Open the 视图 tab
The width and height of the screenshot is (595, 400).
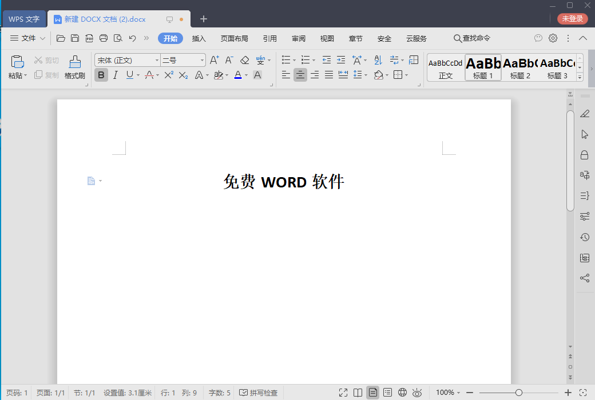pyautogui.click(x=327, y=38)
